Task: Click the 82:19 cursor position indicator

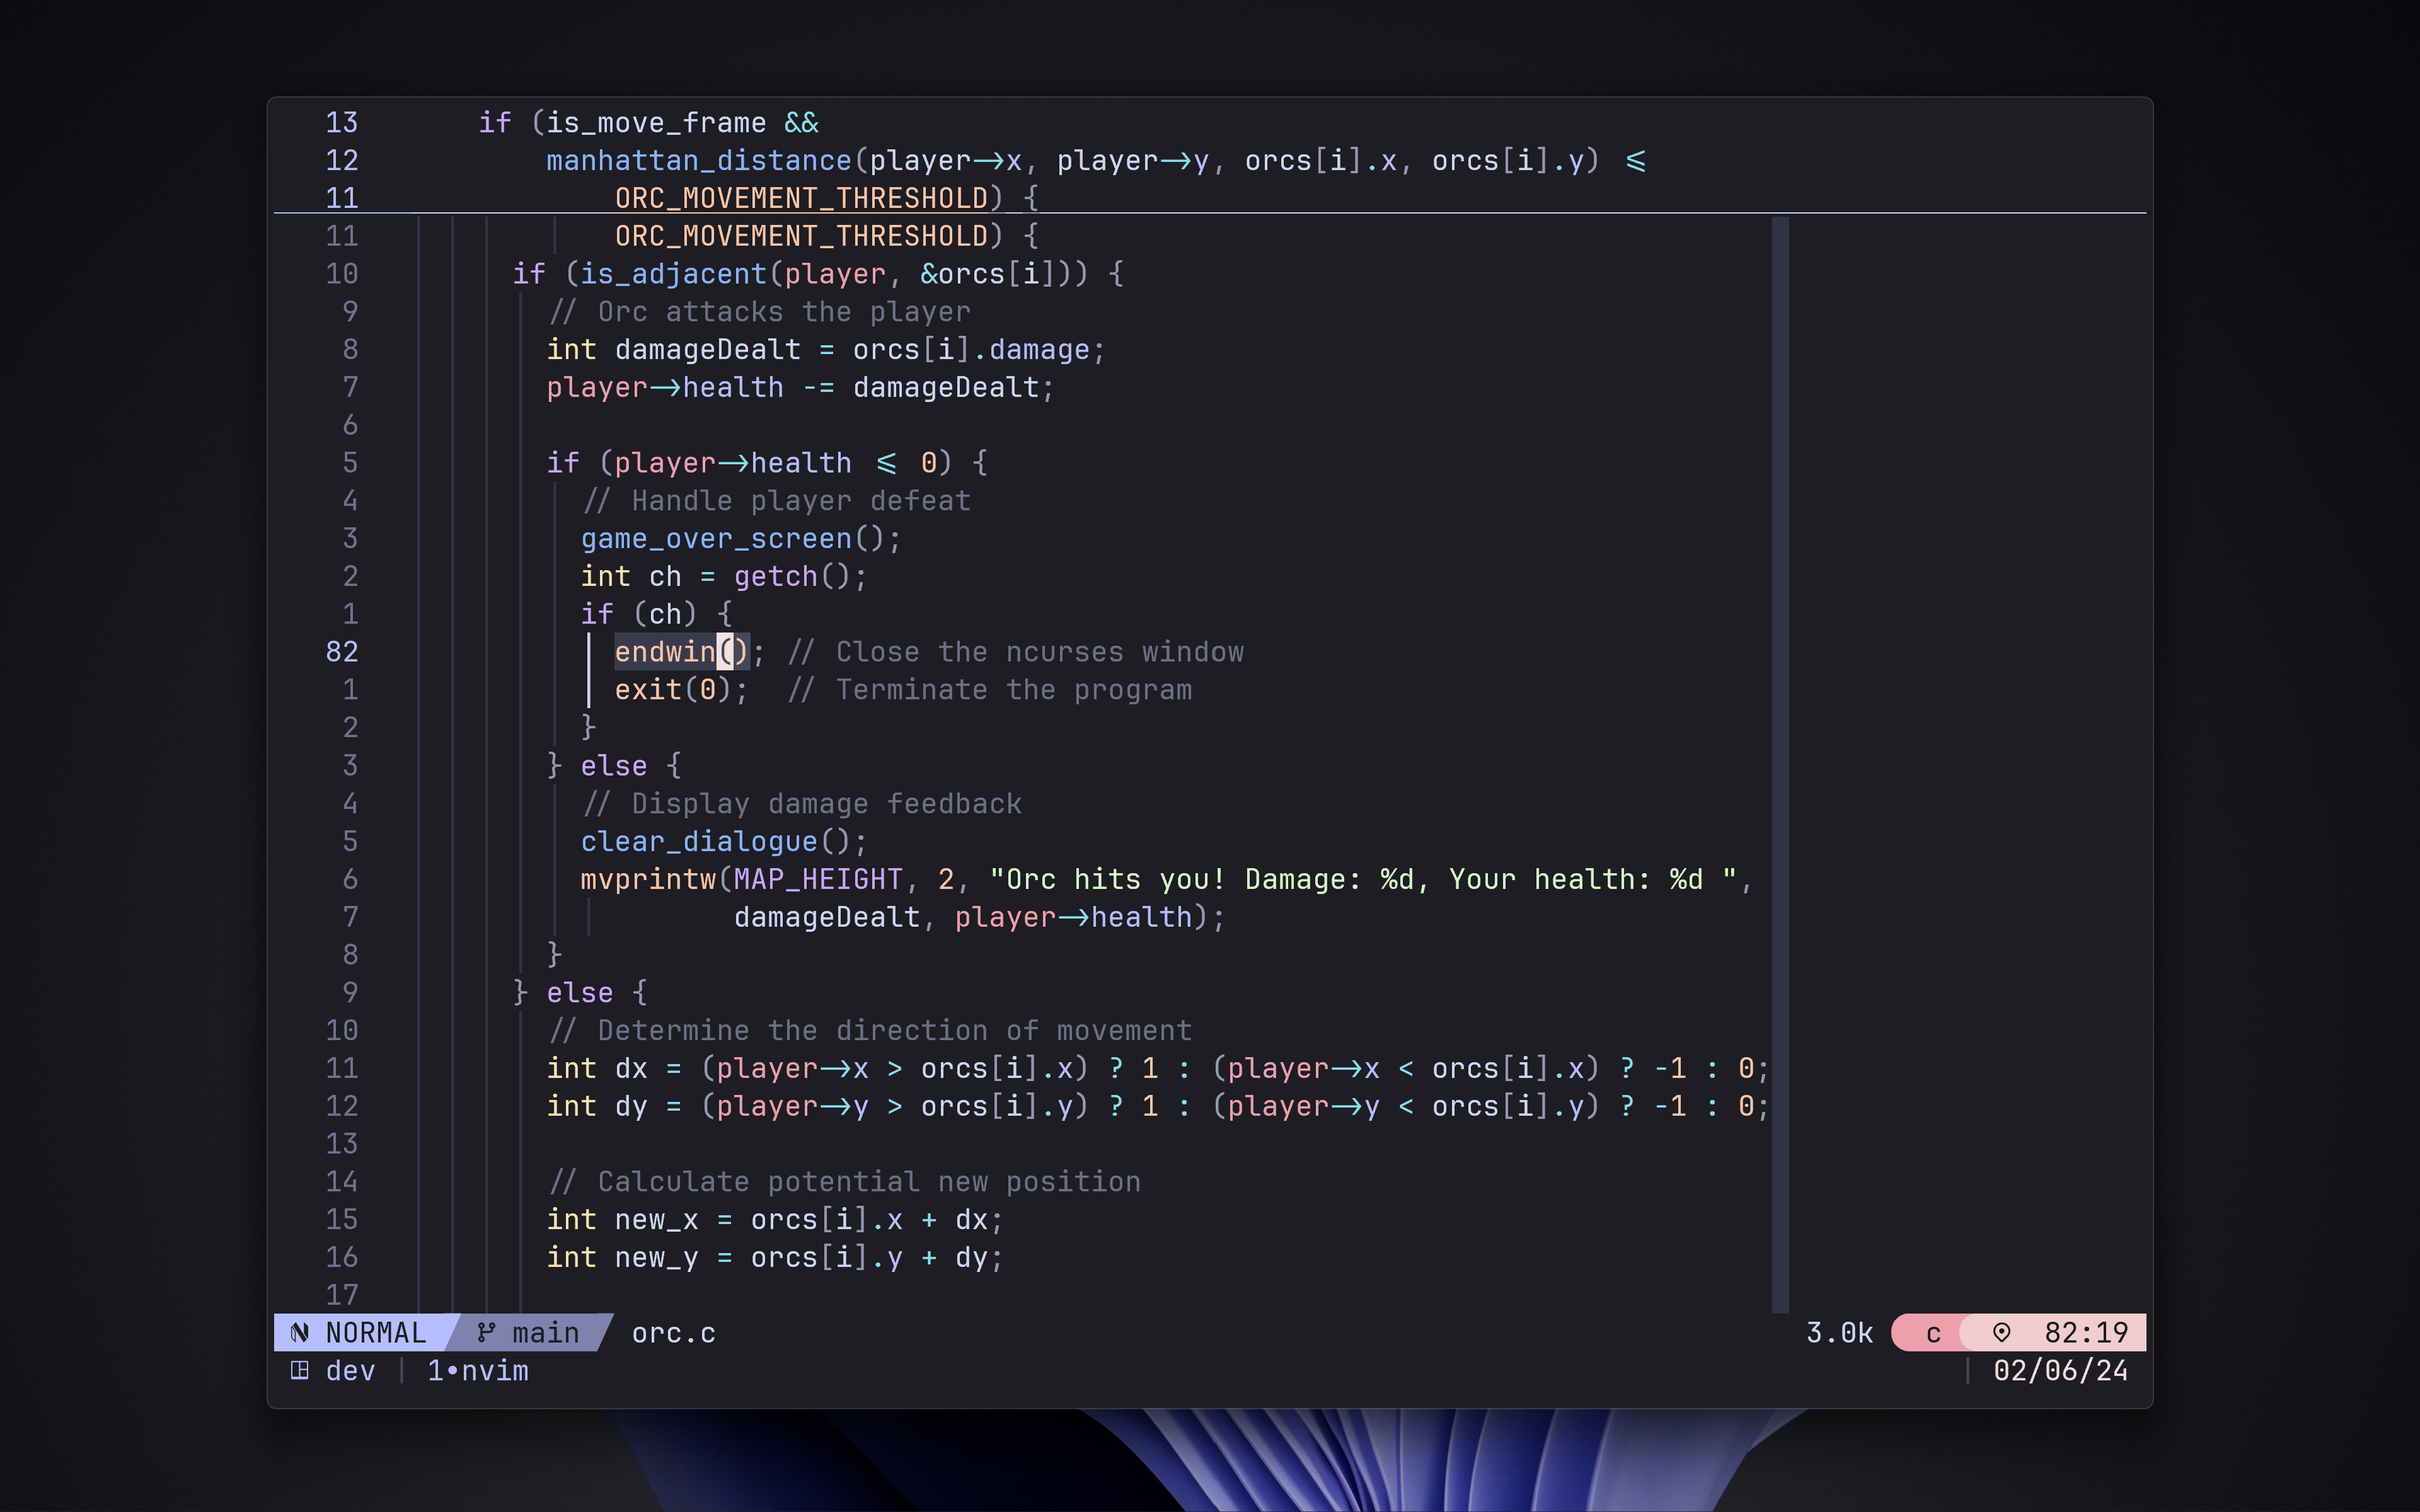Action: (x=2086, y=1333)
